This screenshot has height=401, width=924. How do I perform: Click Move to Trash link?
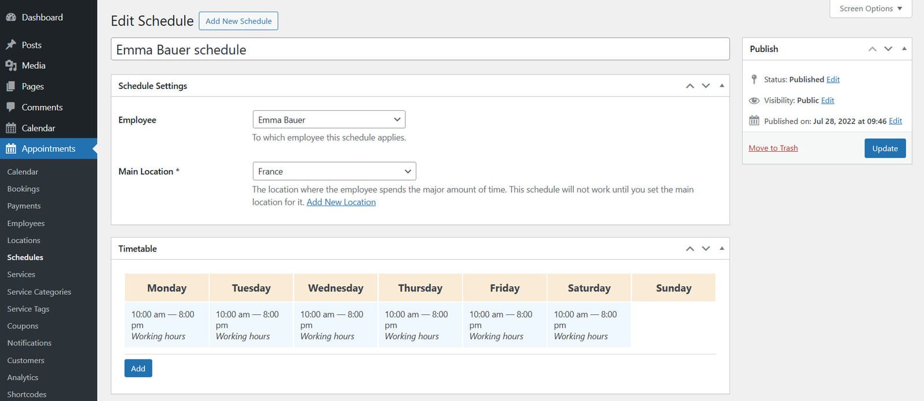coord(773,148)
